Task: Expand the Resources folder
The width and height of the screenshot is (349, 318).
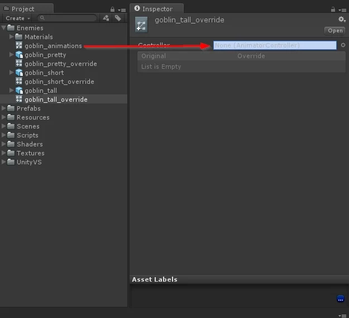Action: click(x=3, y=117)
